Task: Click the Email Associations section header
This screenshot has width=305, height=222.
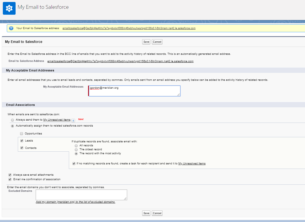Action: click(x=20, y=105)
